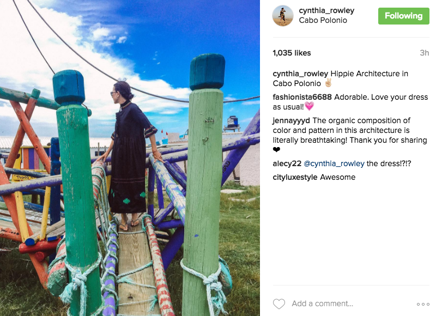Image resolution: width=442 pixels, height=316 pixels.
Task: Click cynthia_rowley profile avatar
Action: tap(283, 16)
